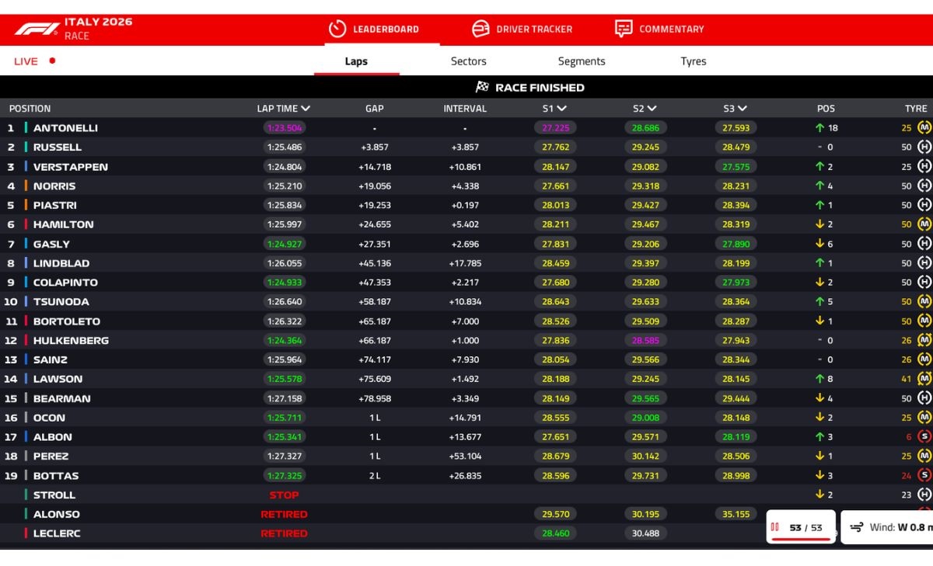Click the LIVE label
The image size is (933, 566).
26,61
